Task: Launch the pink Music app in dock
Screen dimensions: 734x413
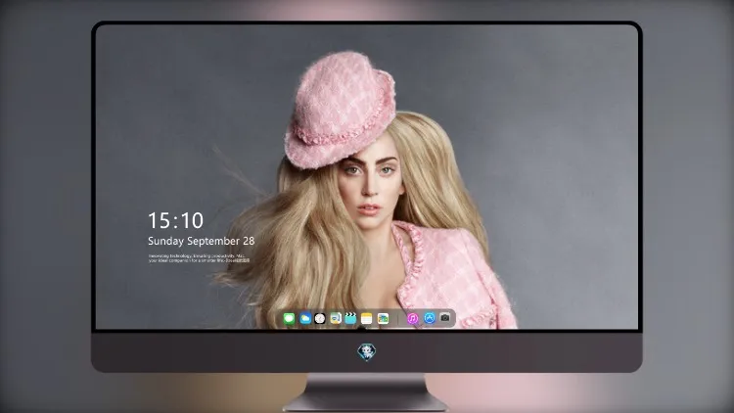Action: [x=412, y=319]
